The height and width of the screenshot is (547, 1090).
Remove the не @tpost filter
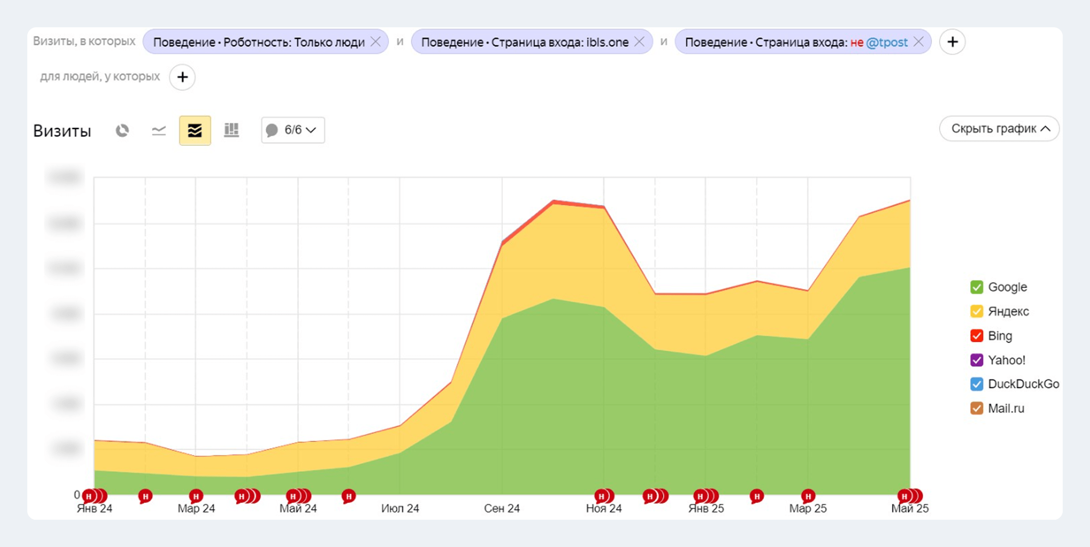[918, 42]
